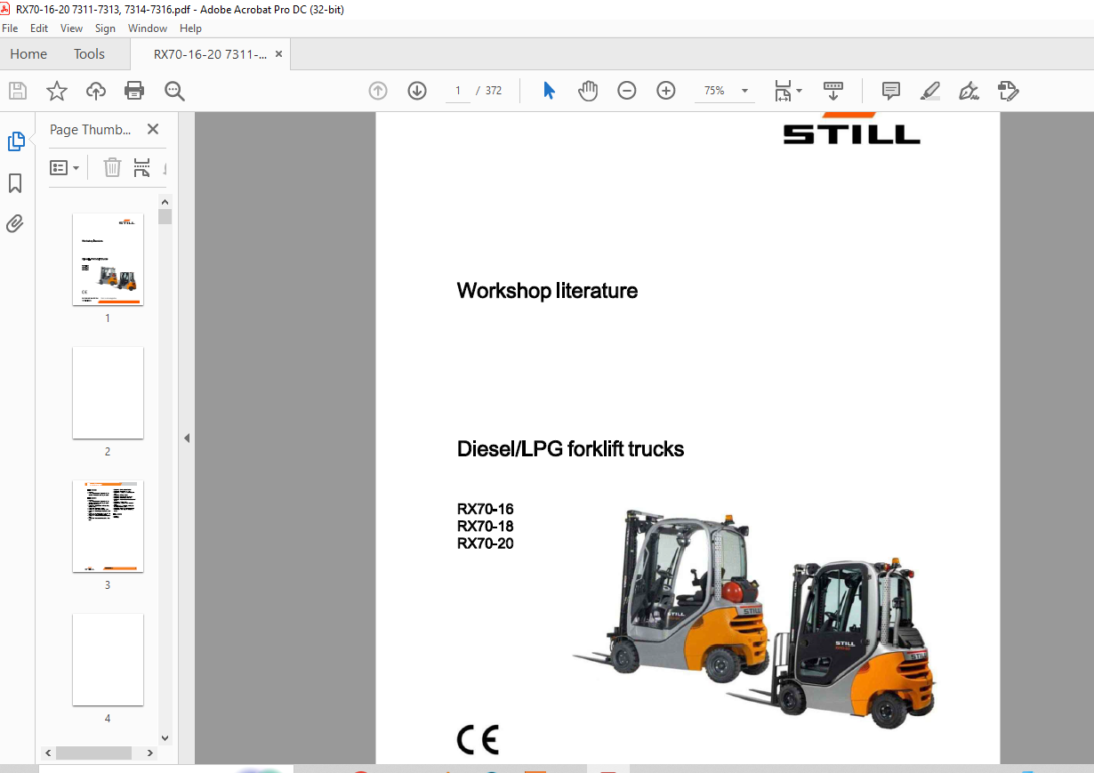1094x773 pixels.
Task: Click the upload to cloud icon
Action: pyautogui.click(x=96, y=91)
